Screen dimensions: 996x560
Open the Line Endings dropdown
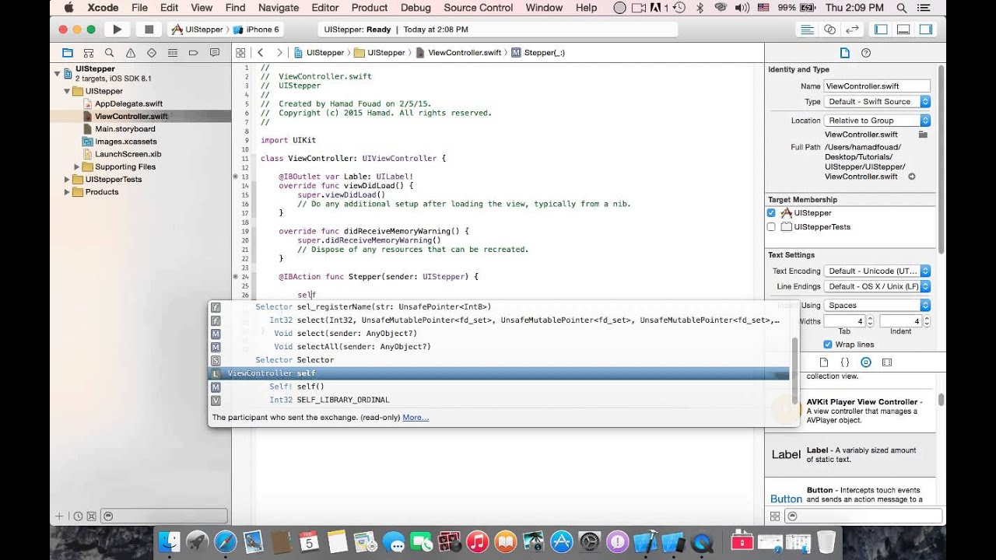click(x=877, y=286)
